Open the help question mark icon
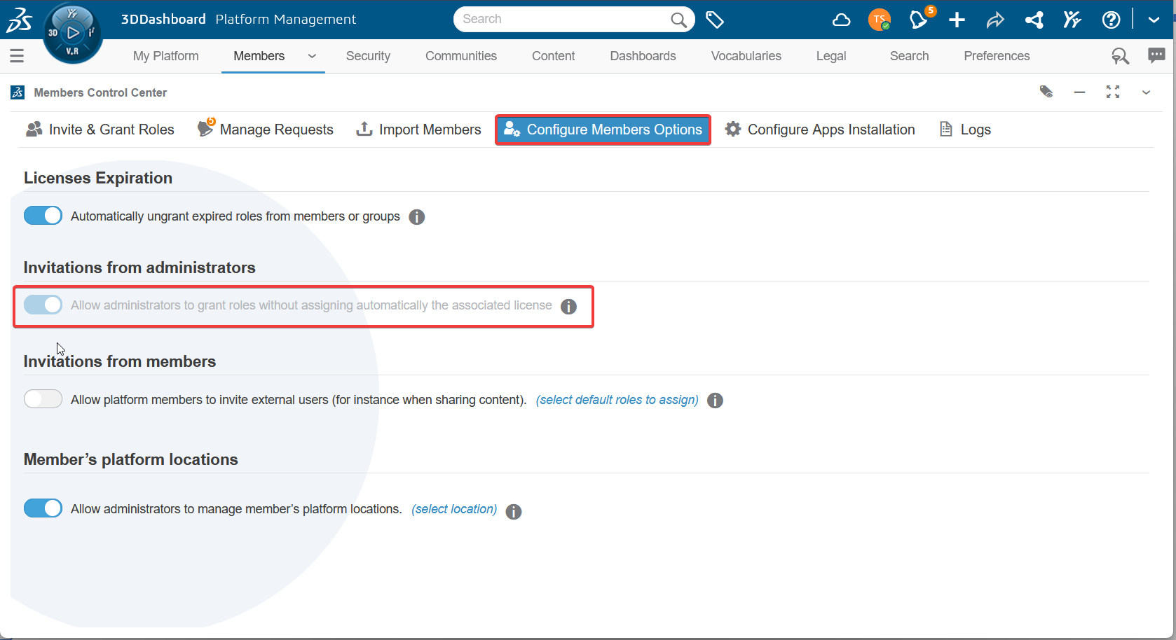1176x640 pixels. [1111, 20]
